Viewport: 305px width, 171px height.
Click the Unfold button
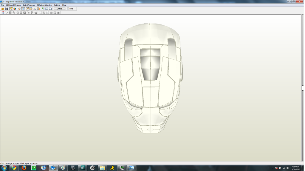(59, 9)
